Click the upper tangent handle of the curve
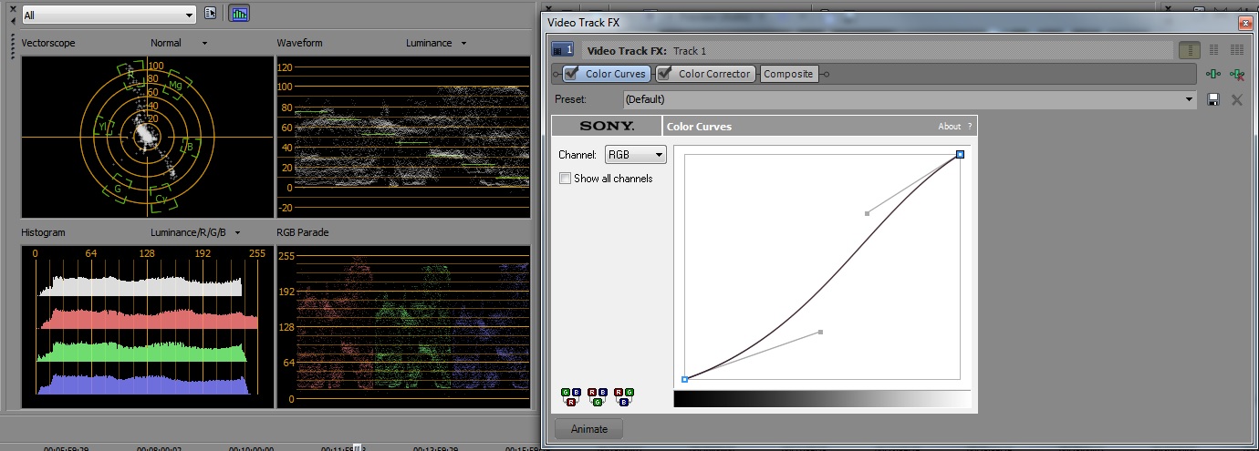Viewport: 1259px width, 451px height. coord(867,213)
